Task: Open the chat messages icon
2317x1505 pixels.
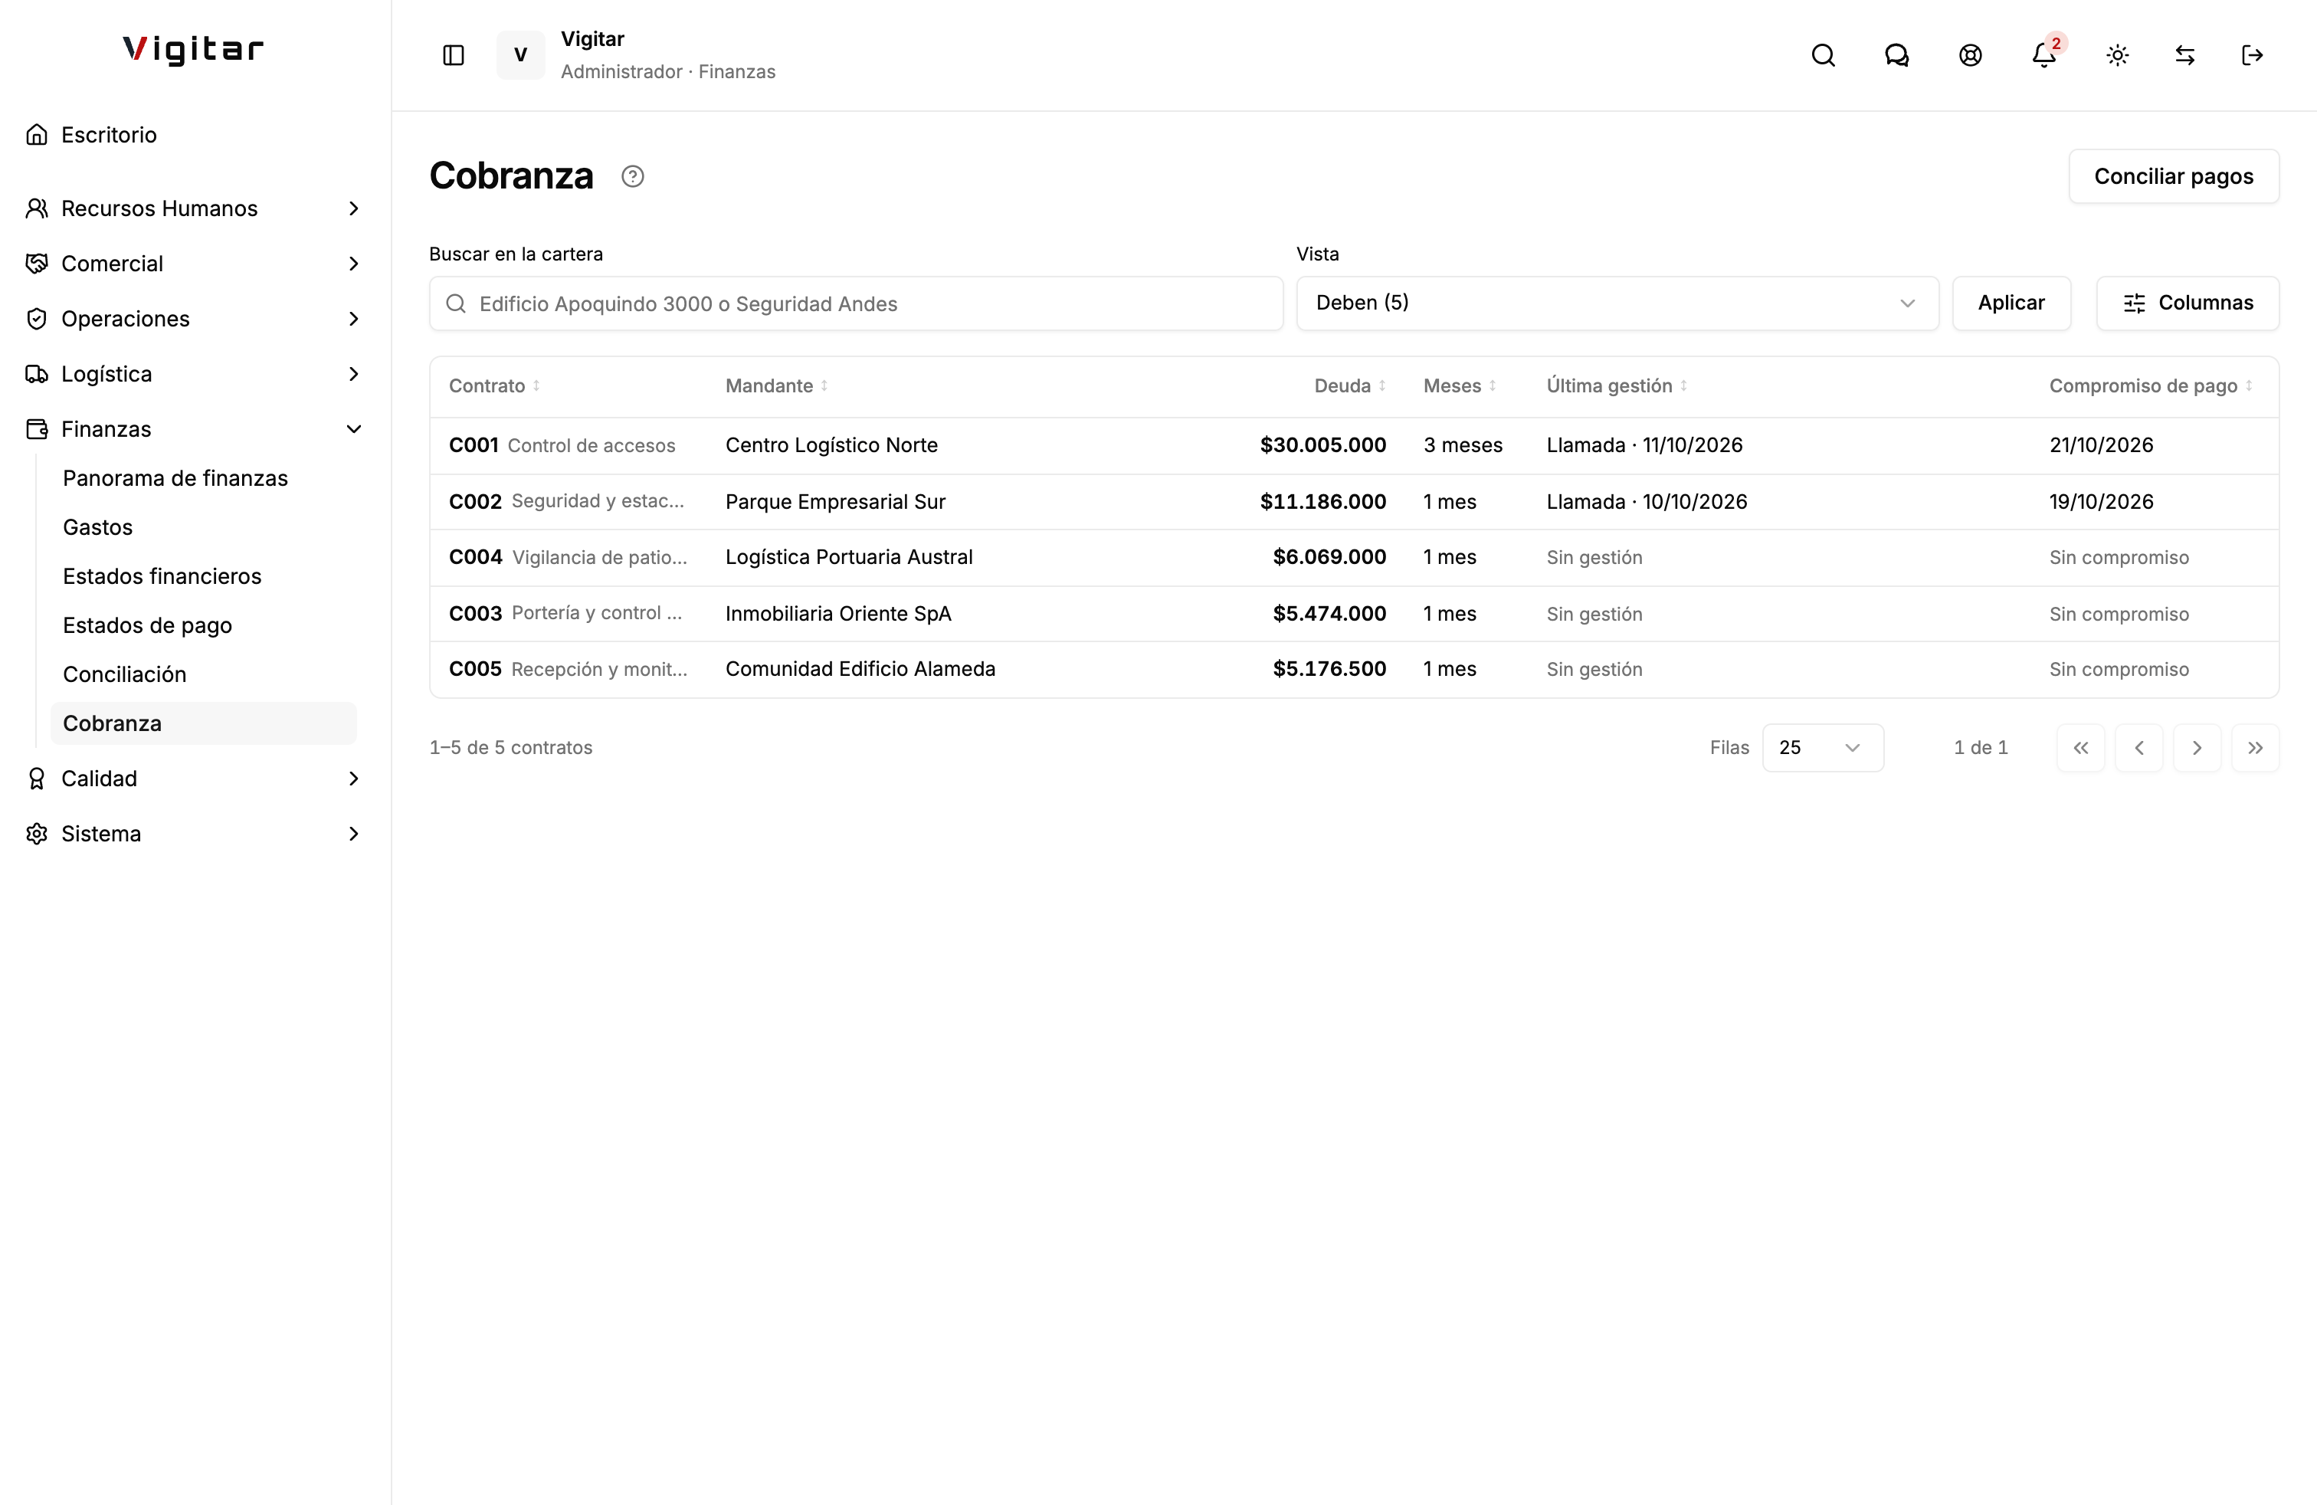Action: click(x=1896, y=55)
